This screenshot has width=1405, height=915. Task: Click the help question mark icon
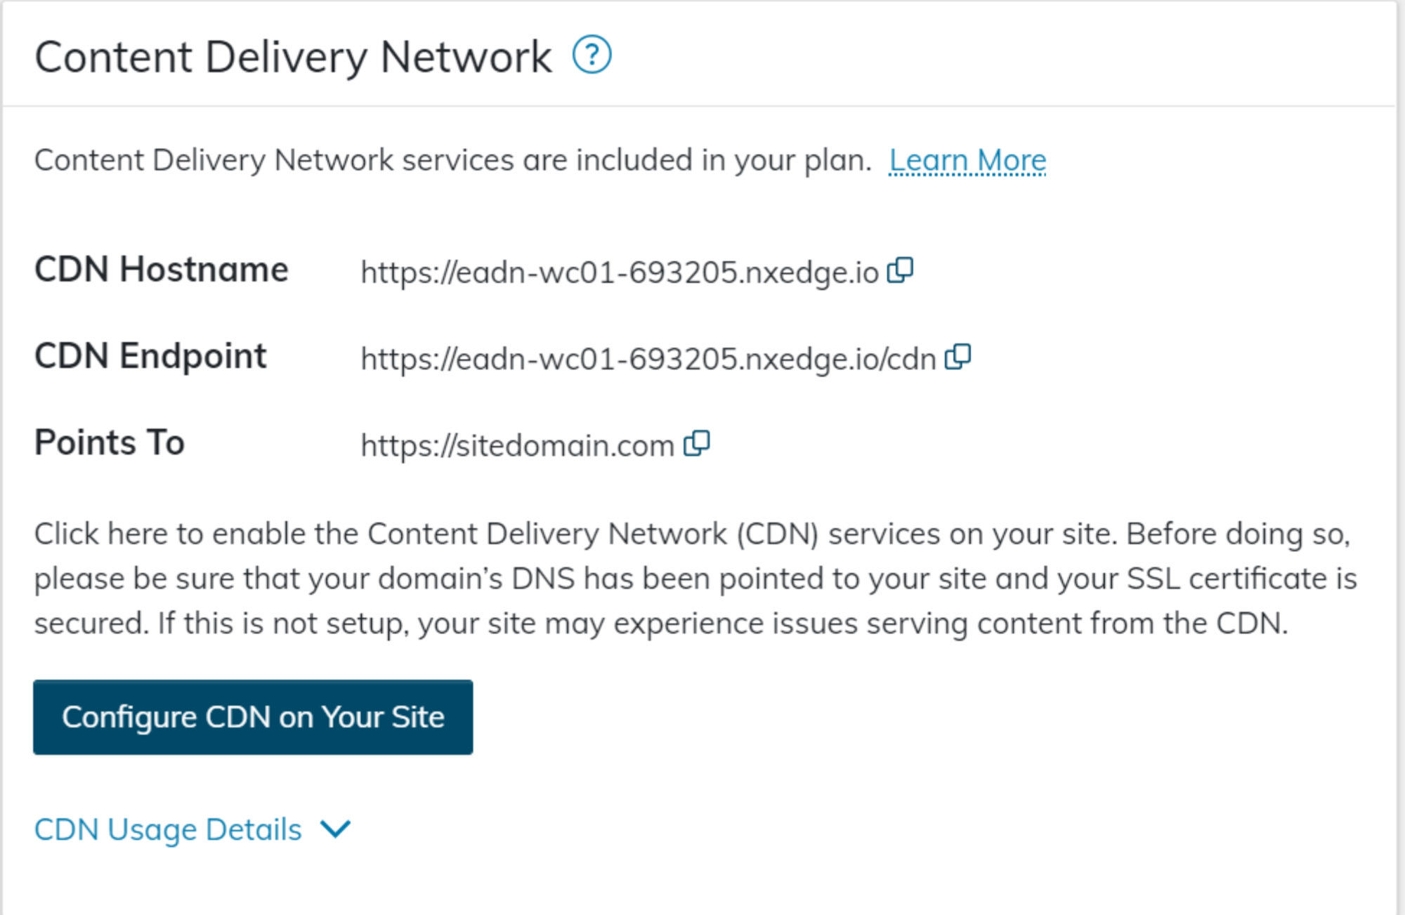coord(592,55)
